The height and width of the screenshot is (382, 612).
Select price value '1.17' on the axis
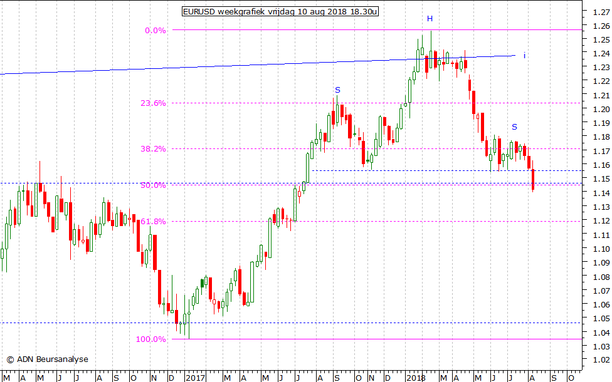pyautogui.click(x=601, y=152)
